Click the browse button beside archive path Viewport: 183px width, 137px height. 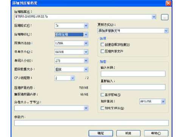click(x=164, y=17)
